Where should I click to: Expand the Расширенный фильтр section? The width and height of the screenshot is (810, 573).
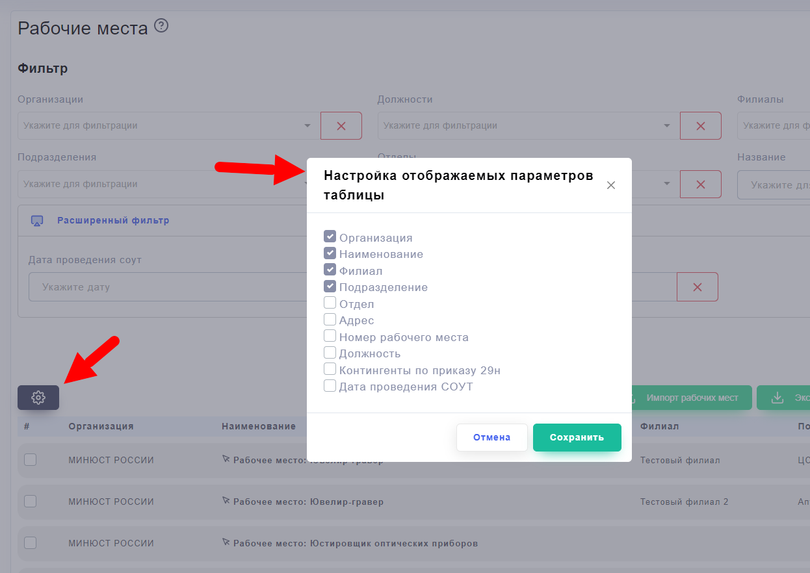click(113, 221)
